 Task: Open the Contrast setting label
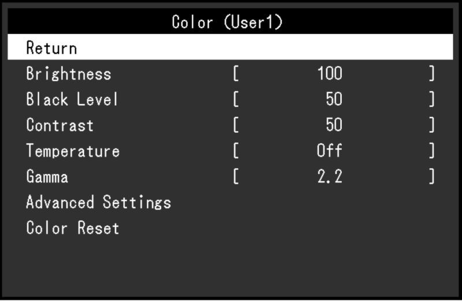60,125
